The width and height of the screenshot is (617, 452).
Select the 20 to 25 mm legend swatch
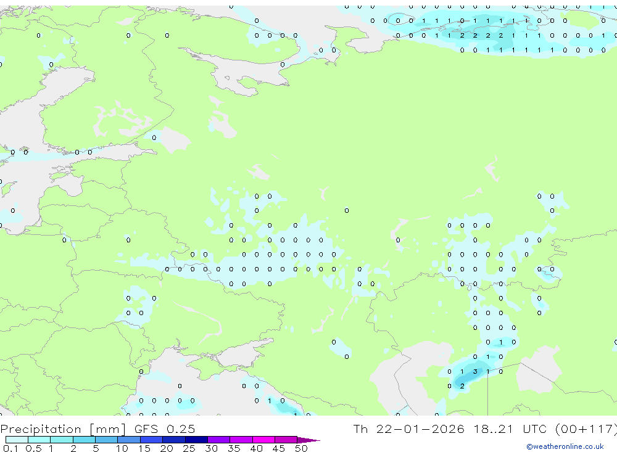click(174, 440)
